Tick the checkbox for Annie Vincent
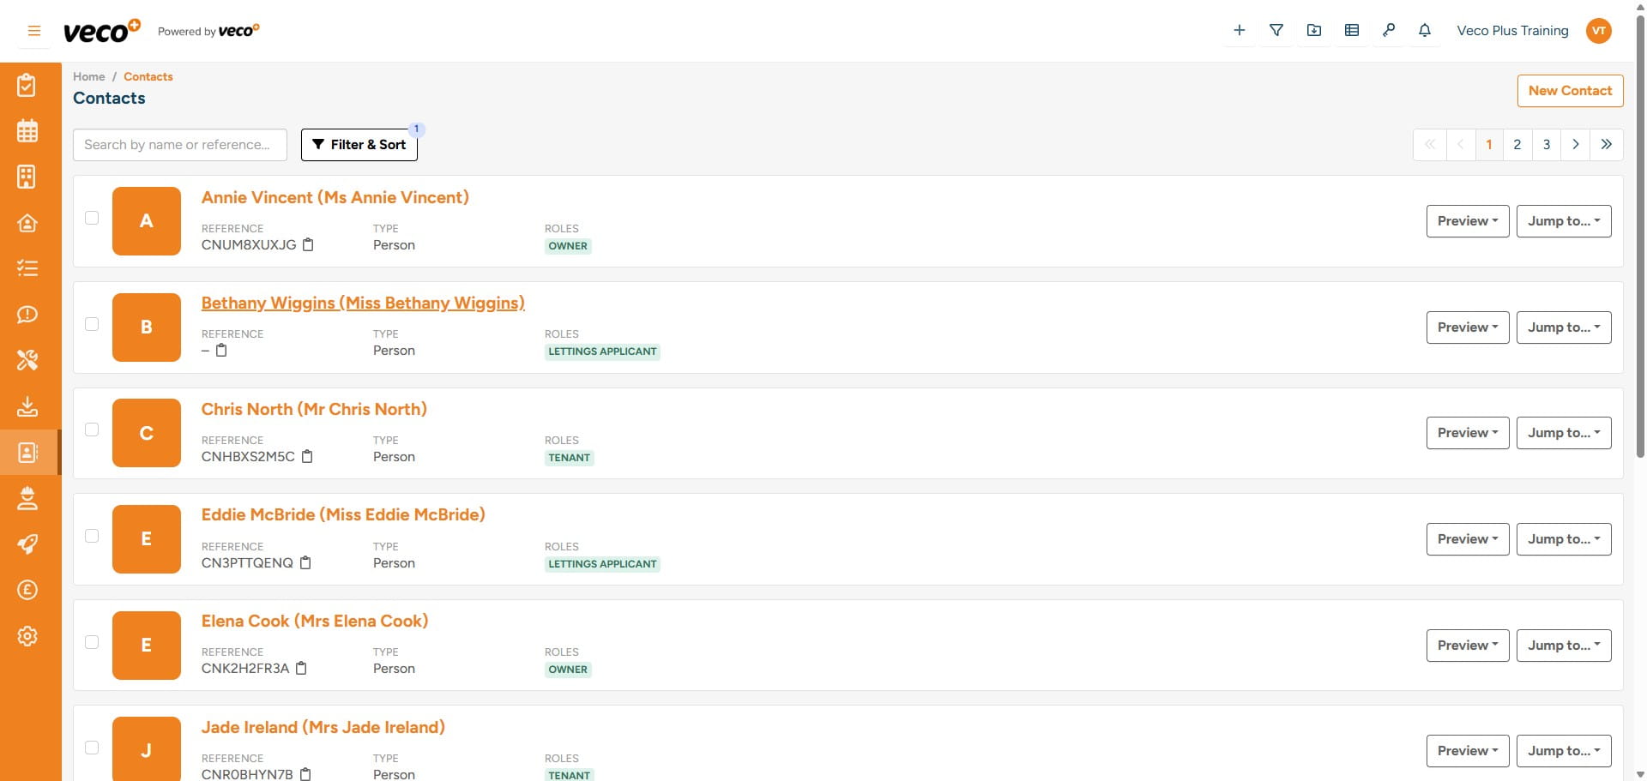 (x=92, y=218)
